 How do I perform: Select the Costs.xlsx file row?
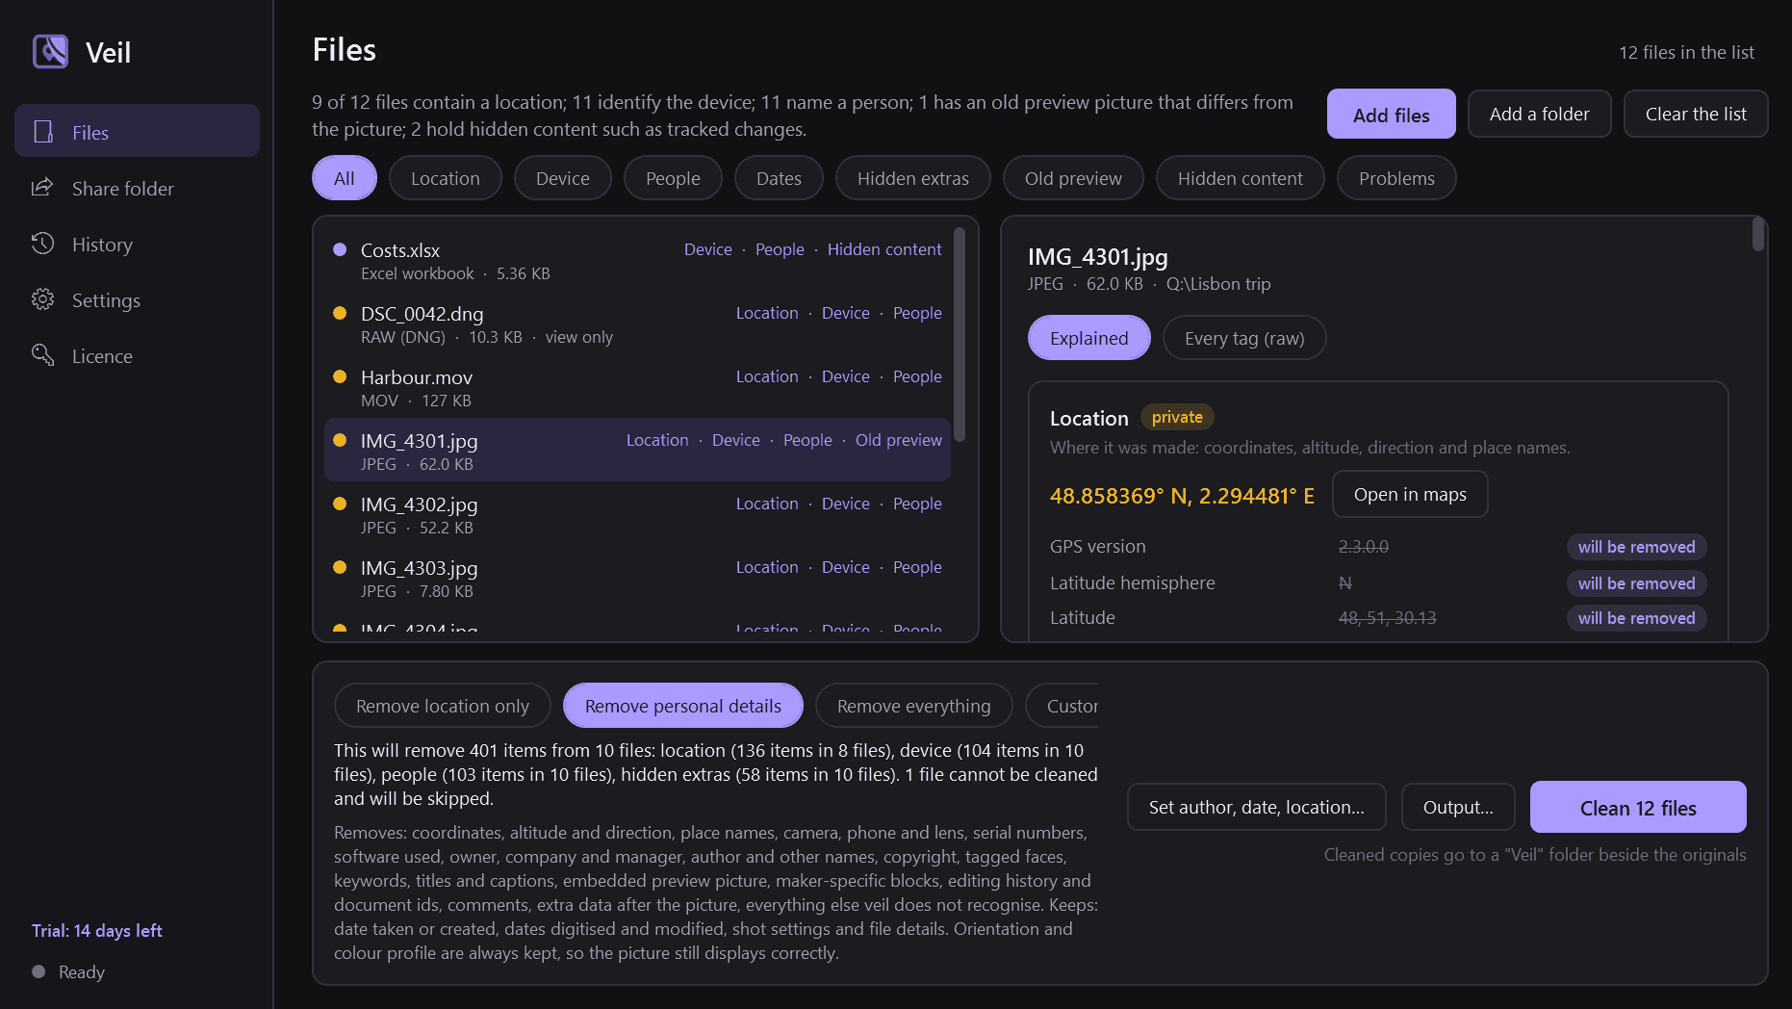click(637, 260)
